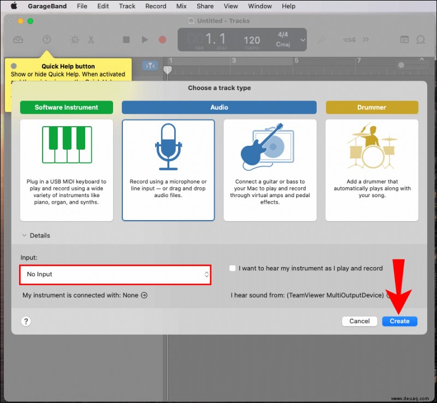Toggle the Catch Playhead button
The height and width of the screenshot is (403, 437).
point(150,66)
